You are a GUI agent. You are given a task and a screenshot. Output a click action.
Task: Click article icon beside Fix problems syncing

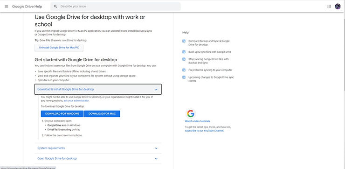click(184, 70)
